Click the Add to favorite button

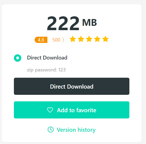72,110
